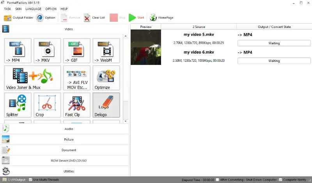
Task: Collapse the Video category header
Action: pyautogui.click(x=65, y=29)
